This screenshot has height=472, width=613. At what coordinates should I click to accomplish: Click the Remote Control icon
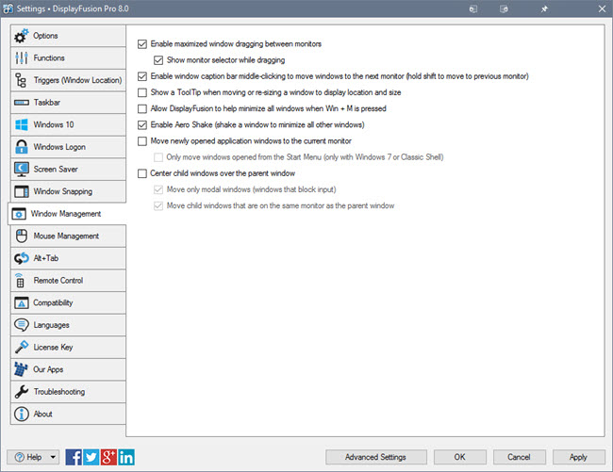pos(20,281)
